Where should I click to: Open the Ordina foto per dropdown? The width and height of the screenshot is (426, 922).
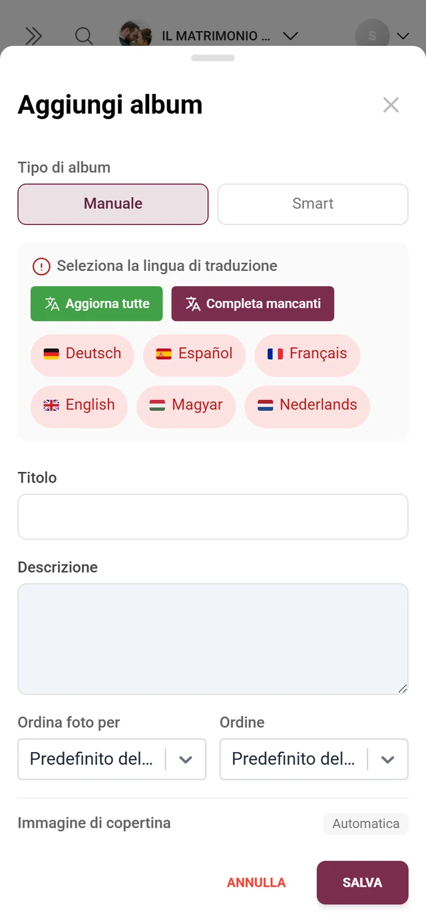pyautogui.click(x=112, y=759)
